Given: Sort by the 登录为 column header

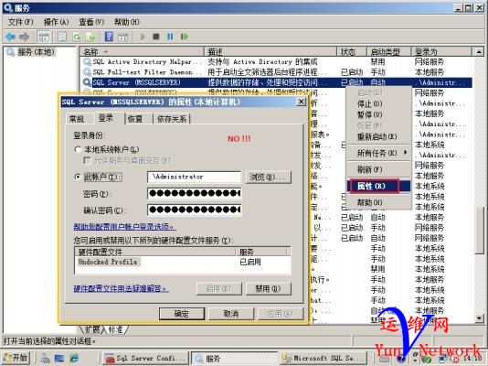Looking at the screenshot, I should tap(441, 52).
